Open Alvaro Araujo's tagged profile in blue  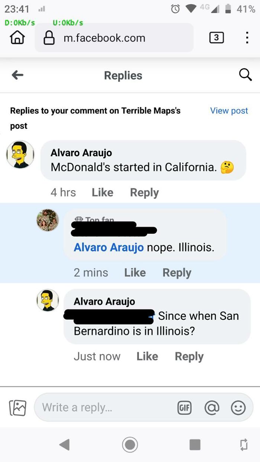click(109, 247)
